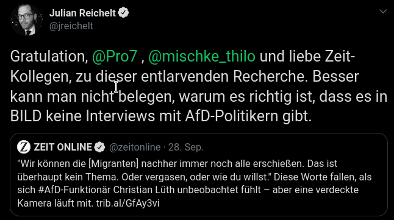Click the word Gratulation in the tweet

point(49,56)
